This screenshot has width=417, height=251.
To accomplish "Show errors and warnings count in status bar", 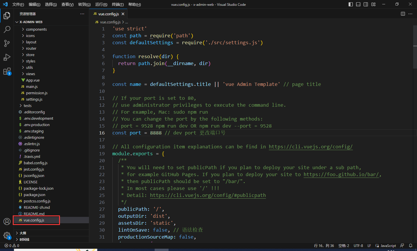I will 12,246.
